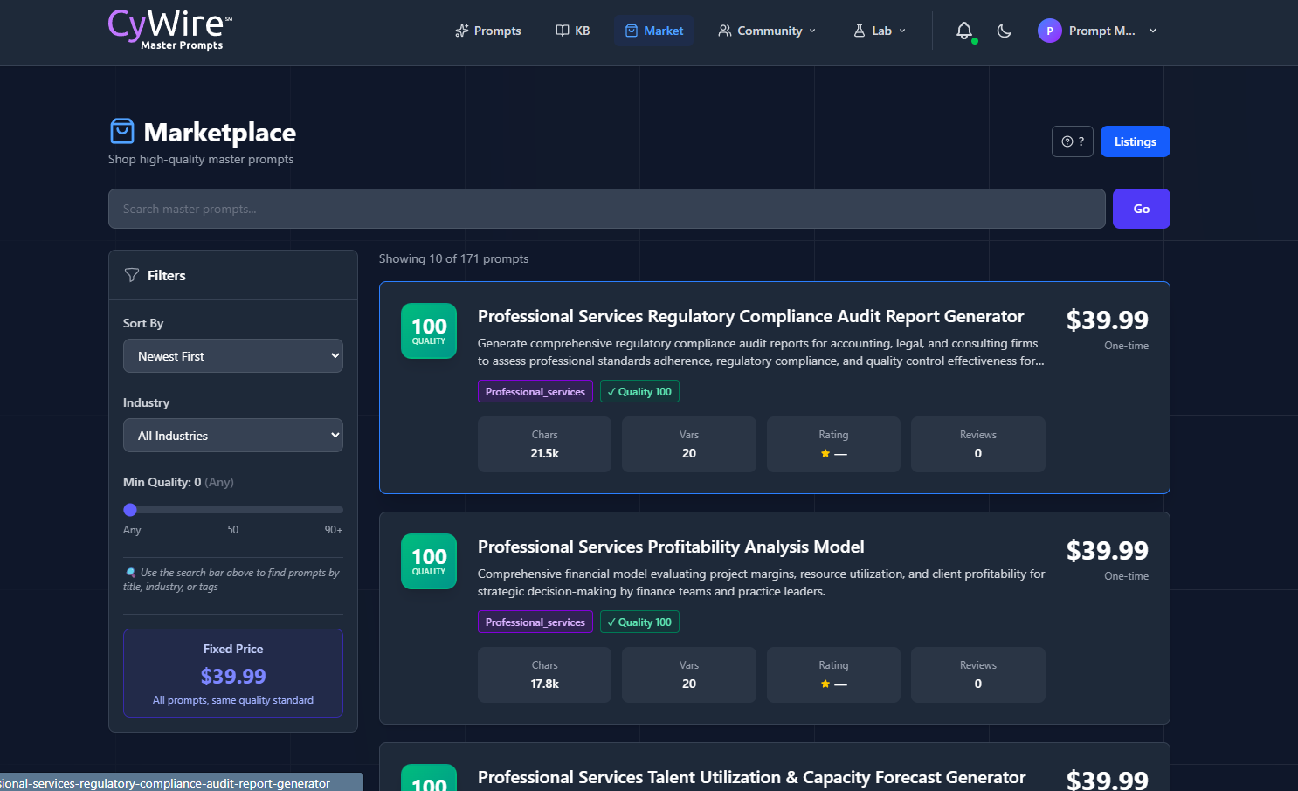Click the Listings button

click(x=1136, y=141)
